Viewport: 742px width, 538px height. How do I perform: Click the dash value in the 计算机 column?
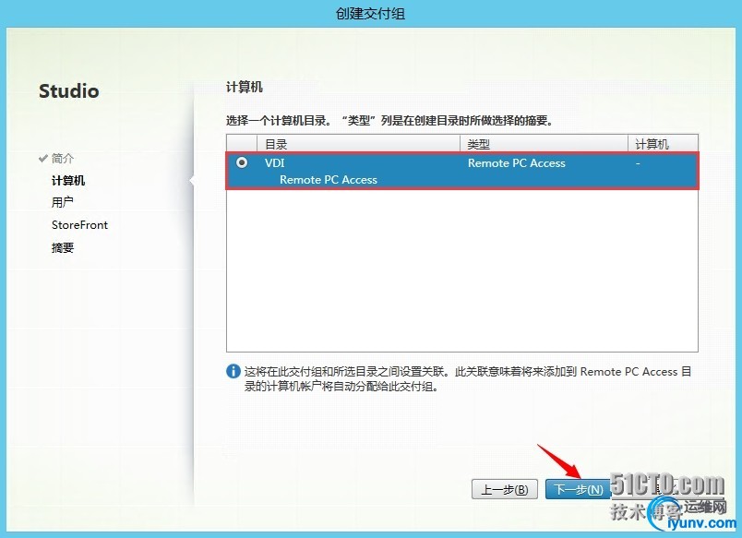point(638,163)
